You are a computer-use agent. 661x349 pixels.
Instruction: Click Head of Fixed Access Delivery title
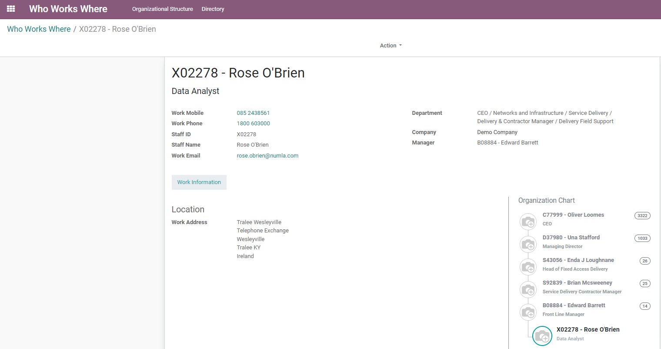pyautogui.click(x=575, y=269)
